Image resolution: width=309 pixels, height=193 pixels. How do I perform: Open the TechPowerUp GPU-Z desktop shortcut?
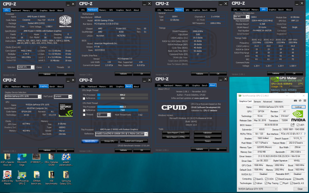pos(22,178)
